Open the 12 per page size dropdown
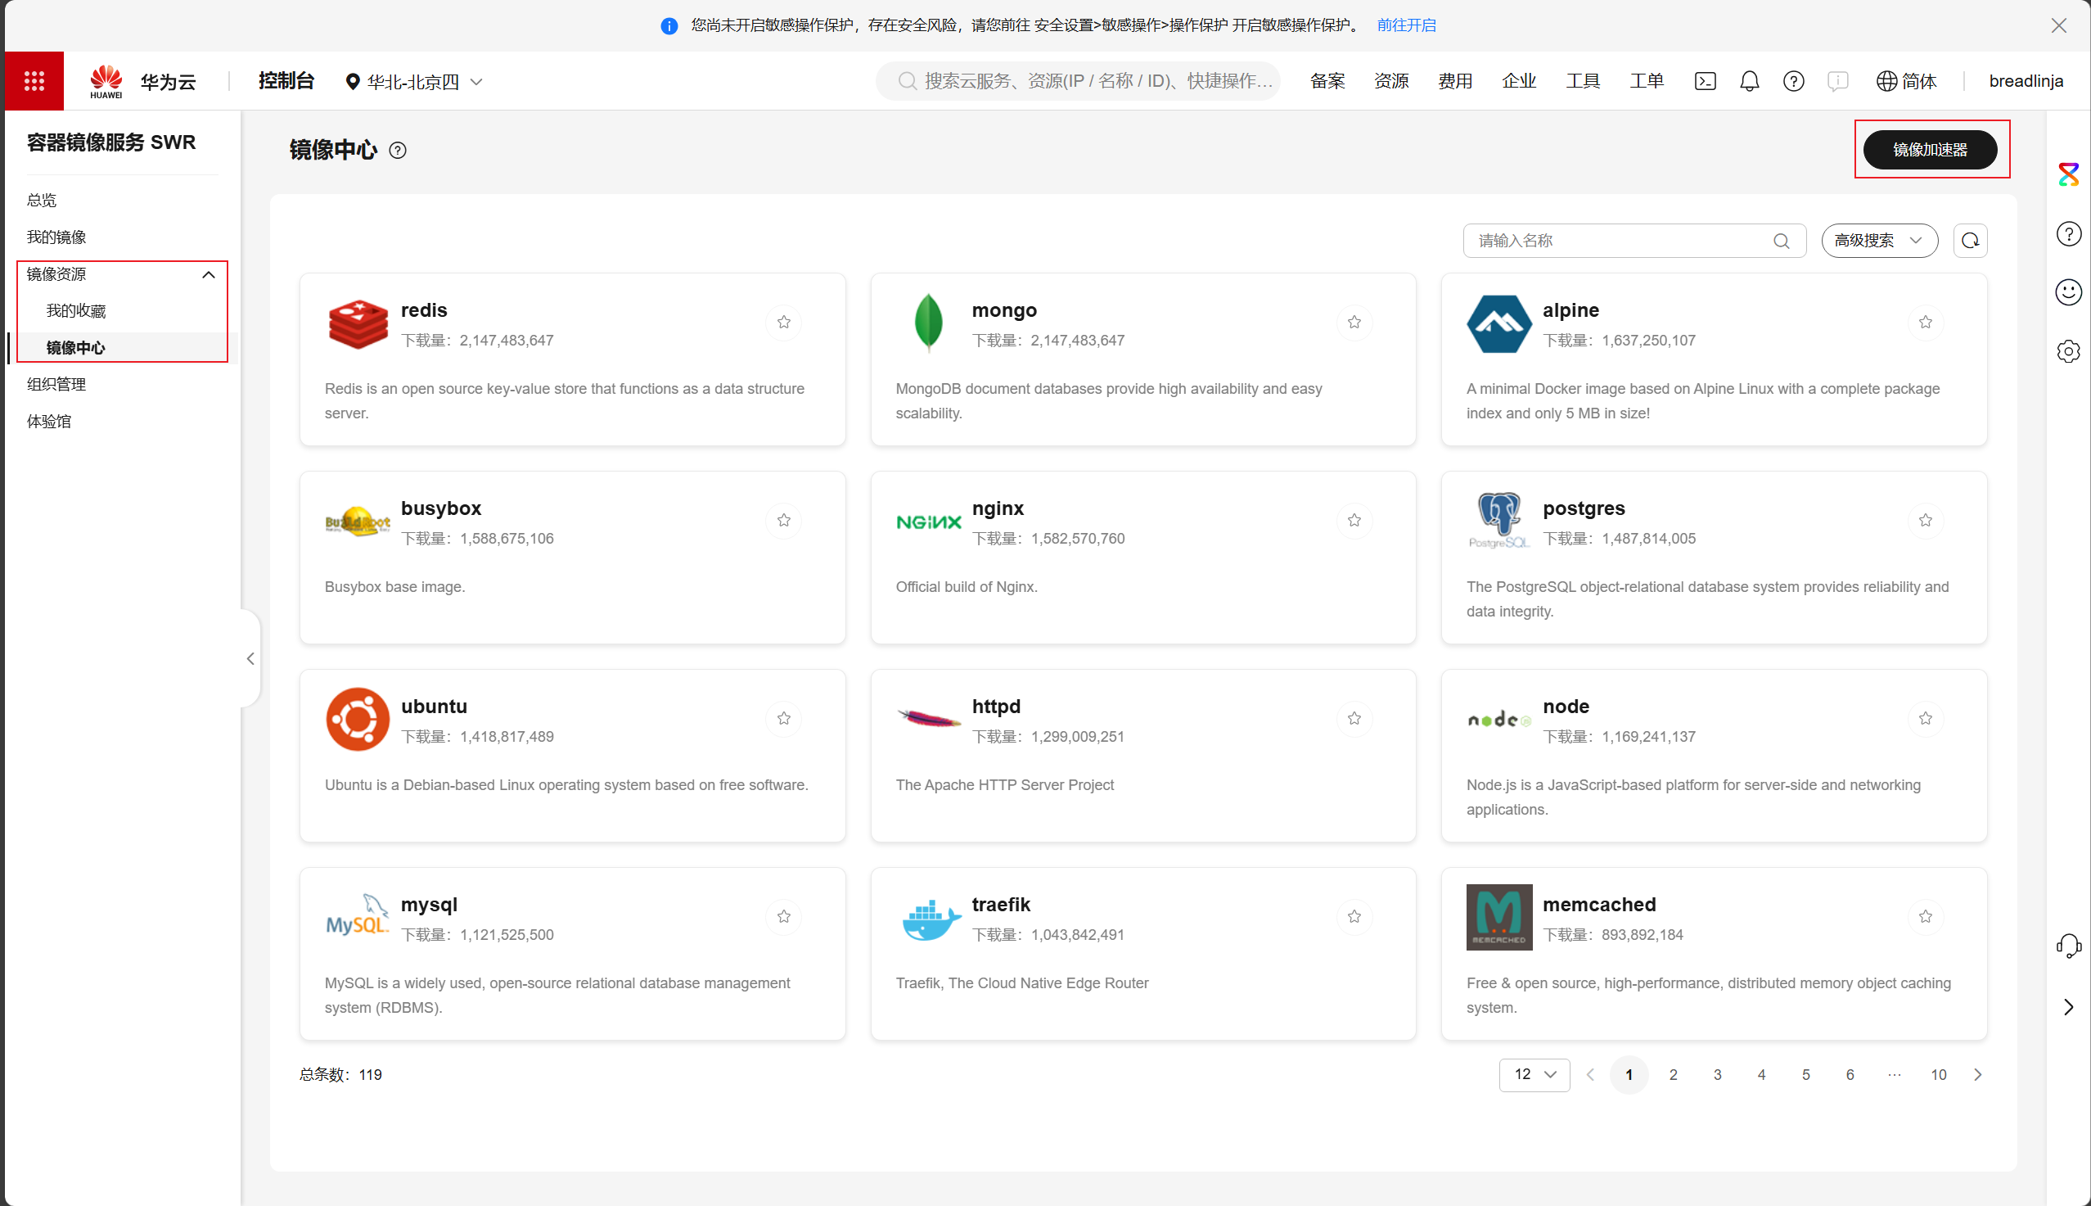The height and width of the screenshot is (1206, 2091). [1534, 1074]
